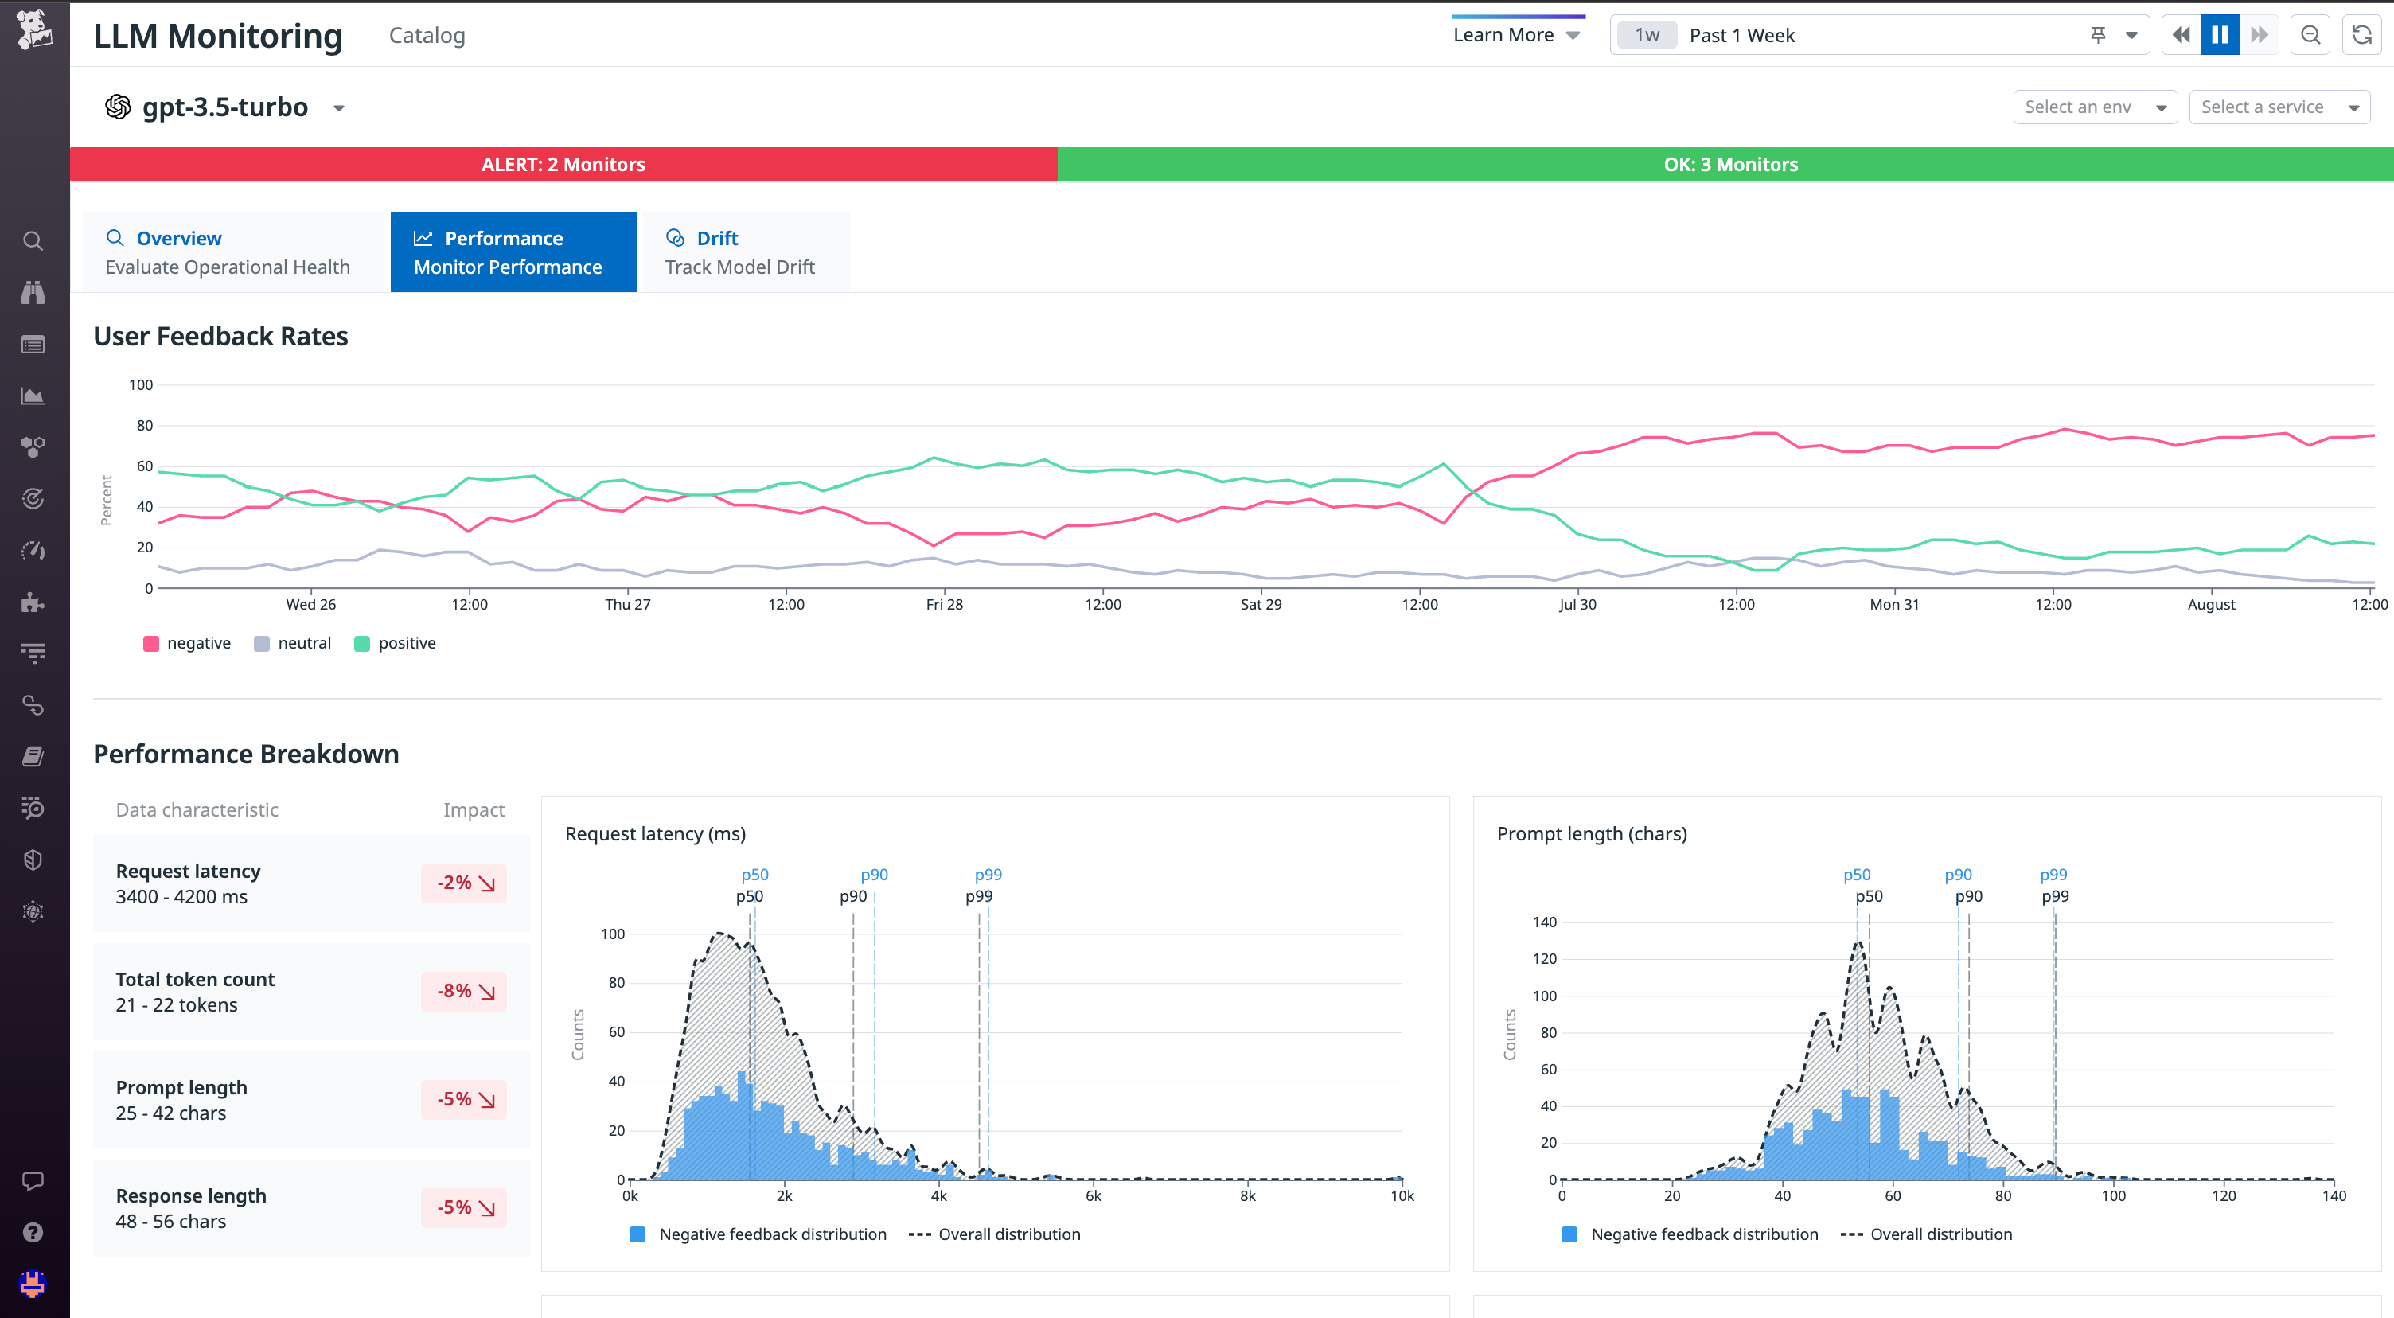
Task: Switch to the Overview tab
Action: (228, 252)
